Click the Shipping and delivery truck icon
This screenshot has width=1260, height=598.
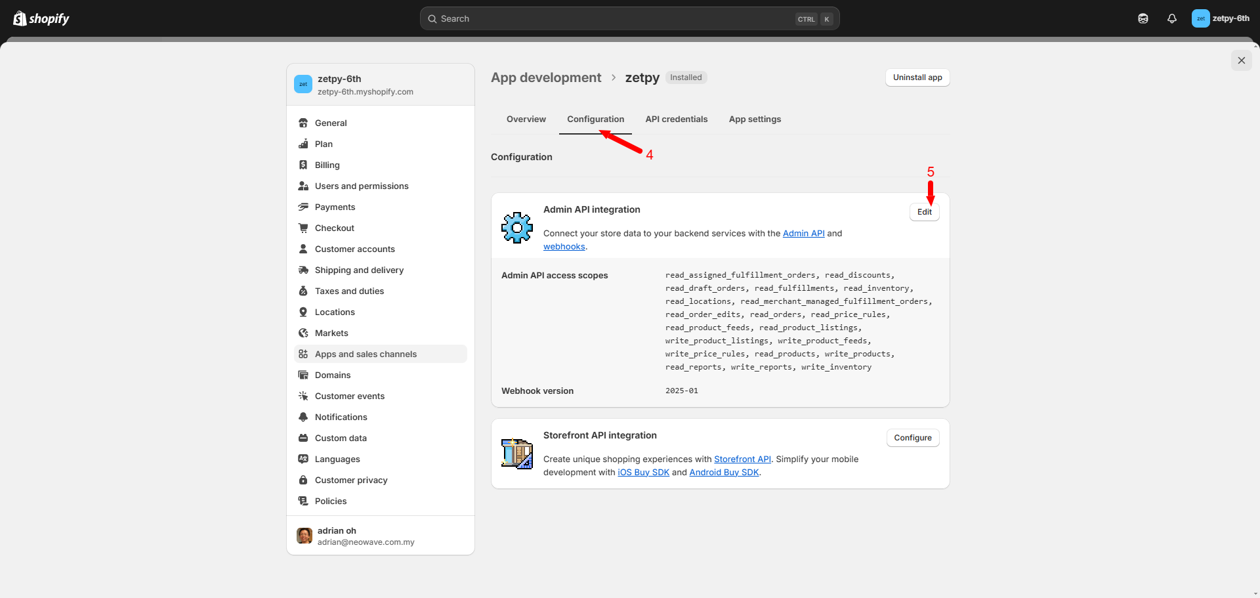pos(303,270)
